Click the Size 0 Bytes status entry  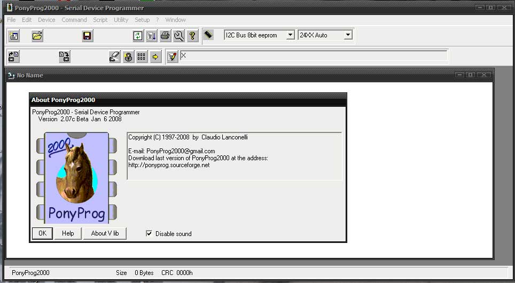[135, 273]
